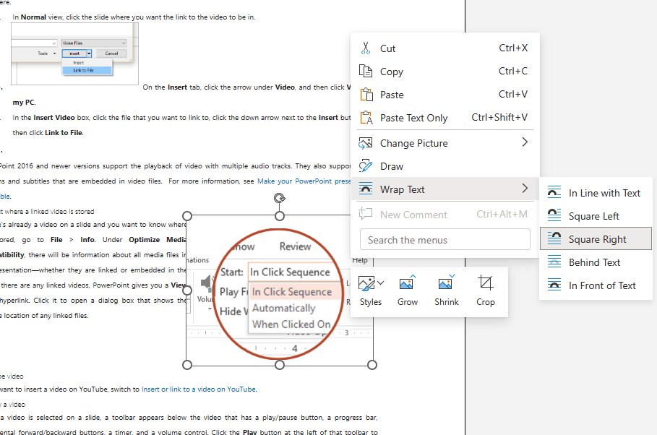This screenshot has height=435, width=657.
Task: Click the bottom-right picture resize handle
Action: tap(372, 365)
